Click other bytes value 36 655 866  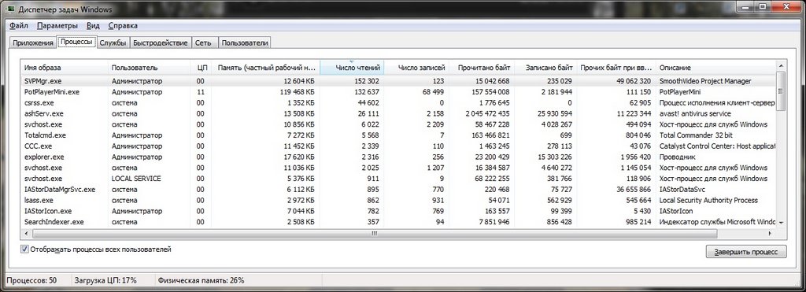633,189
